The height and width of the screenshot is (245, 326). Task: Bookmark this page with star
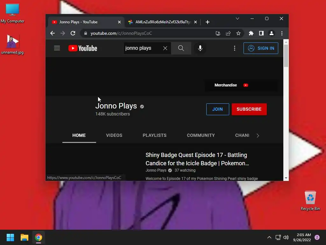tap(238, 33)
